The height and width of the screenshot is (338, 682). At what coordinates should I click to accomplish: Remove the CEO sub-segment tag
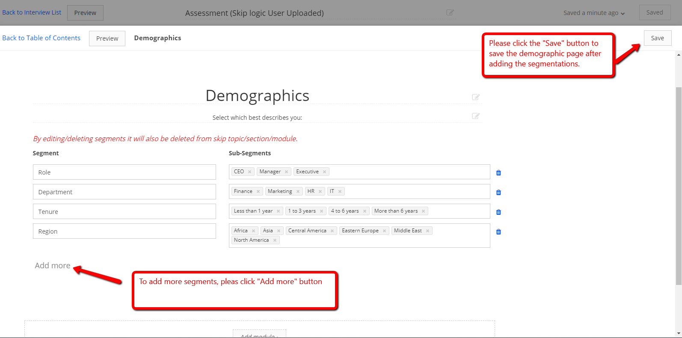pyautogui.click(x=249, y=172)
